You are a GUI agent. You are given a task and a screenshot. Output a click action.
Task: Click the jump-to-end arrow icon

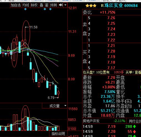pyautogui.click(x=61, y=5)
